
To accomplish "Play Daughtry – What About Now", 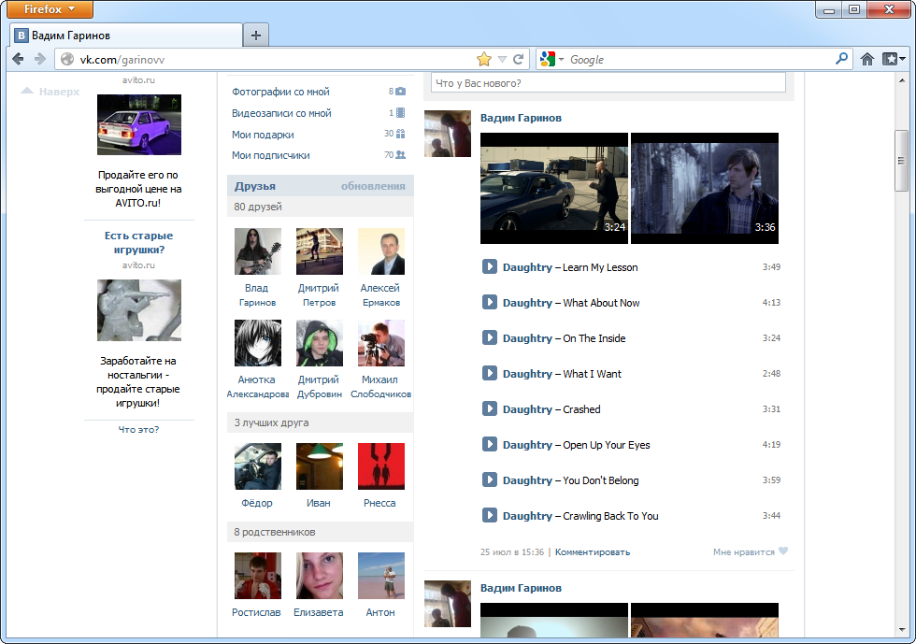I will click(489, 302).
